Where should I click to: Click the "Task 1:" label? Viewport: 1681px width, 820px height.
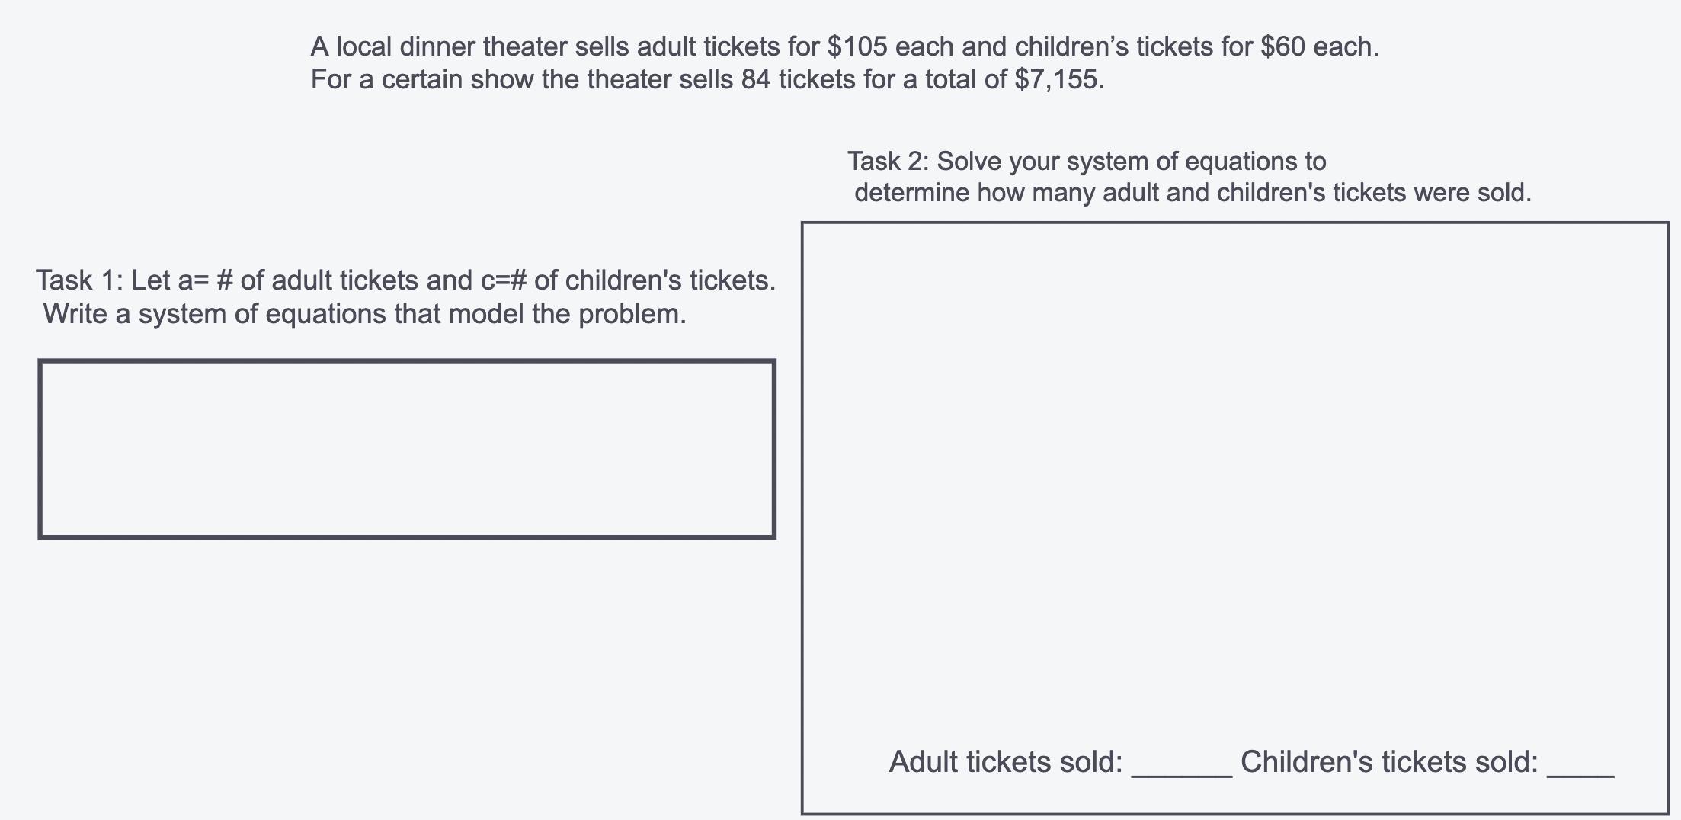click(x=79, y=280)
